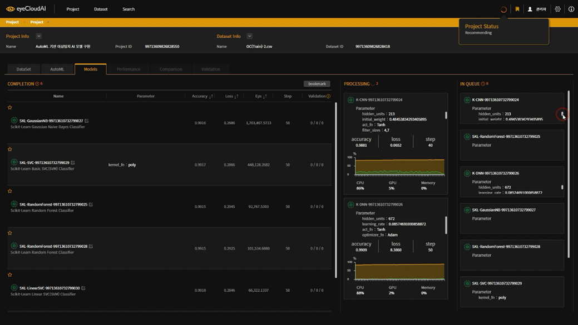Viewport: 578px width, 325px height.
Task: Toggle the star for SKL-LinearSVC model
Action: [x=10, y=274]
